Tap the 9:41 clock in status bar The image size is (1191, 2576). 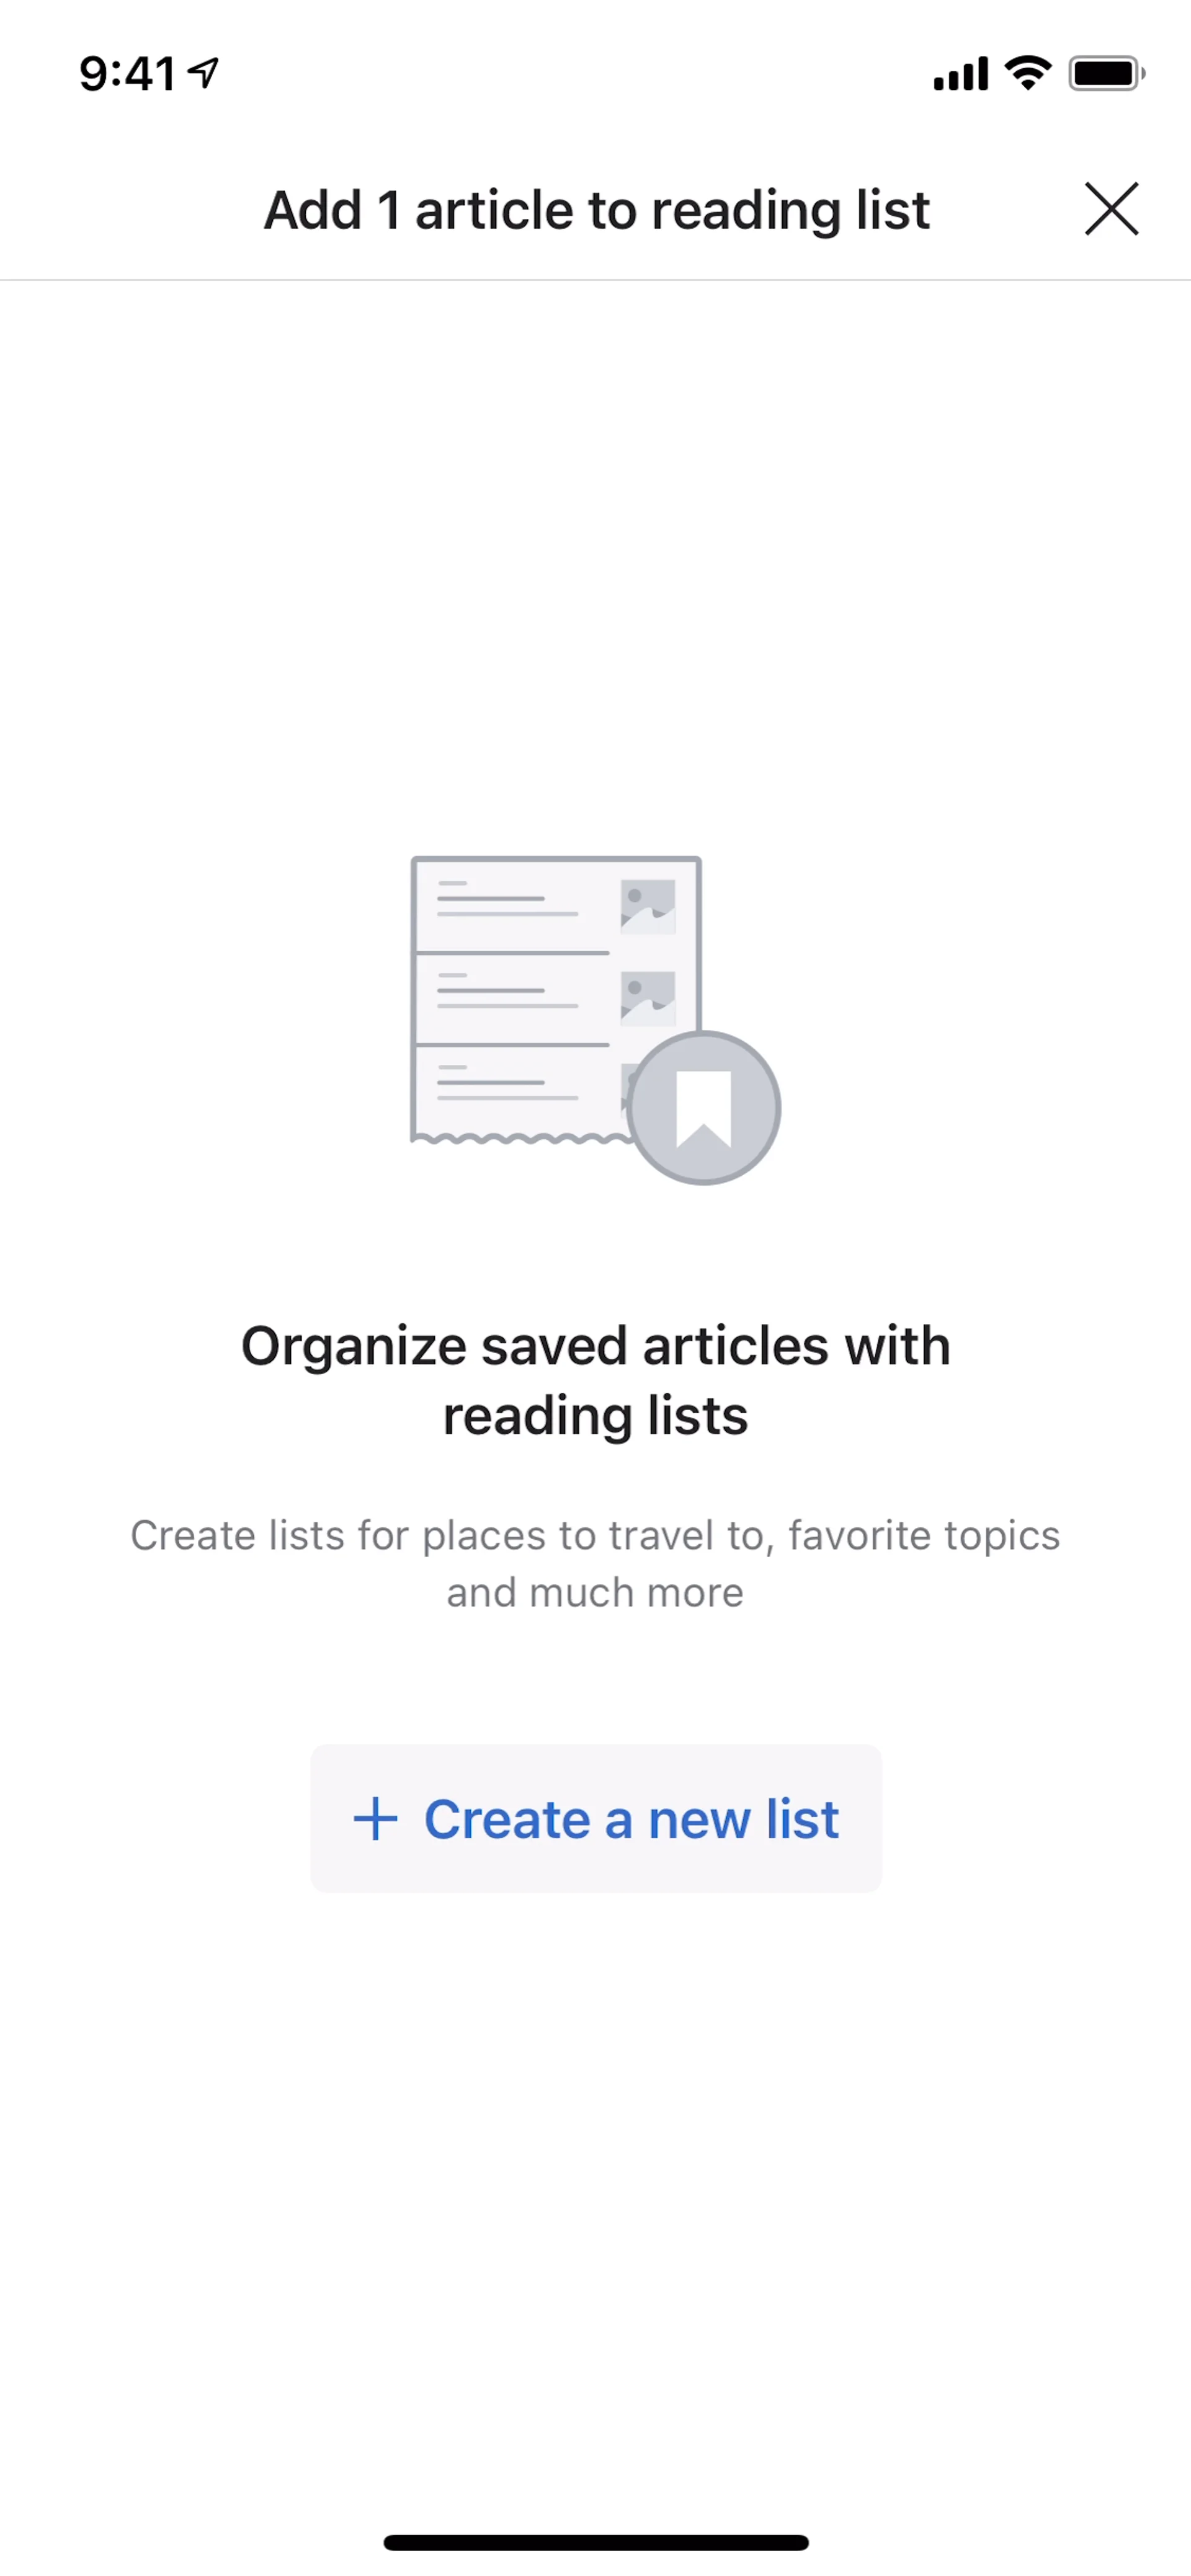pyautogui.click(x=128, y=74)
